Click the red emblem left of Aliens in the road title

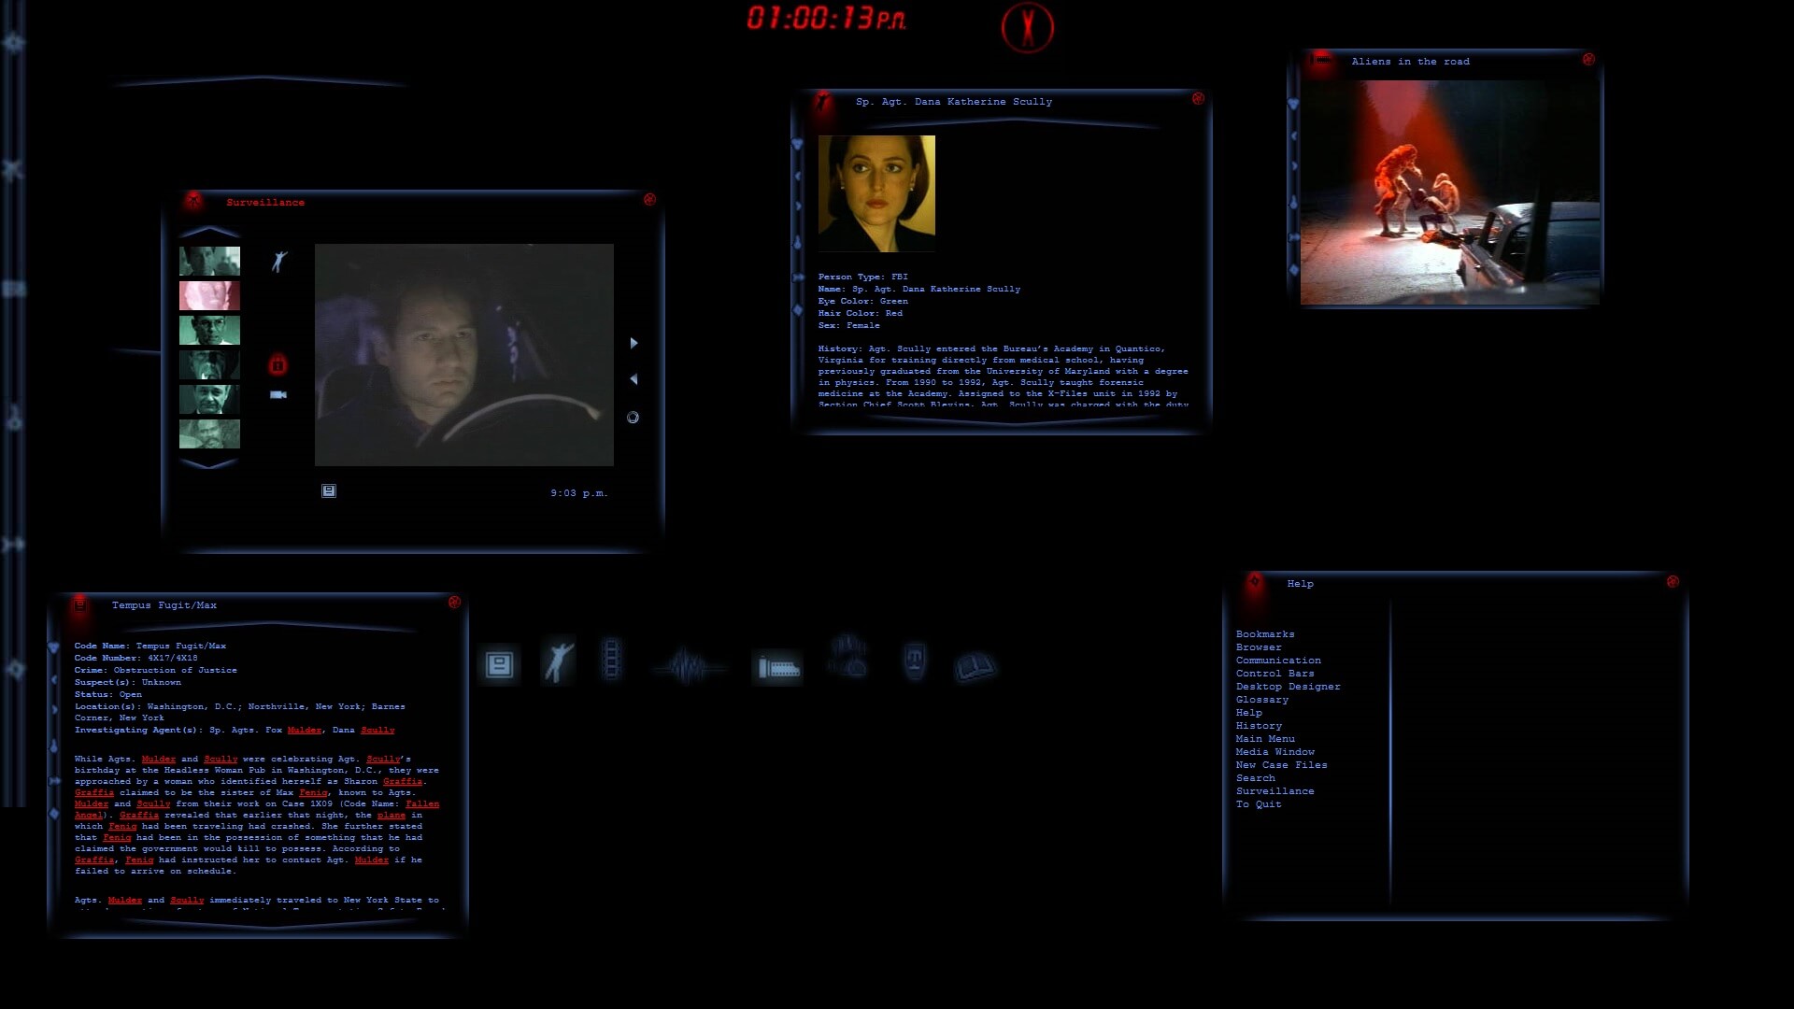[x=1320, y=60]
